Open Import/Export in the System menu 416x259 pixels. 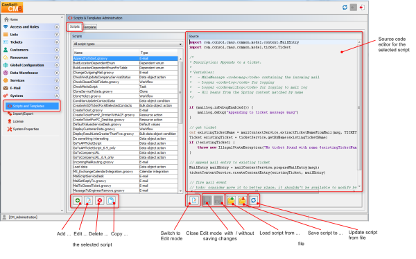click(23, 114)
